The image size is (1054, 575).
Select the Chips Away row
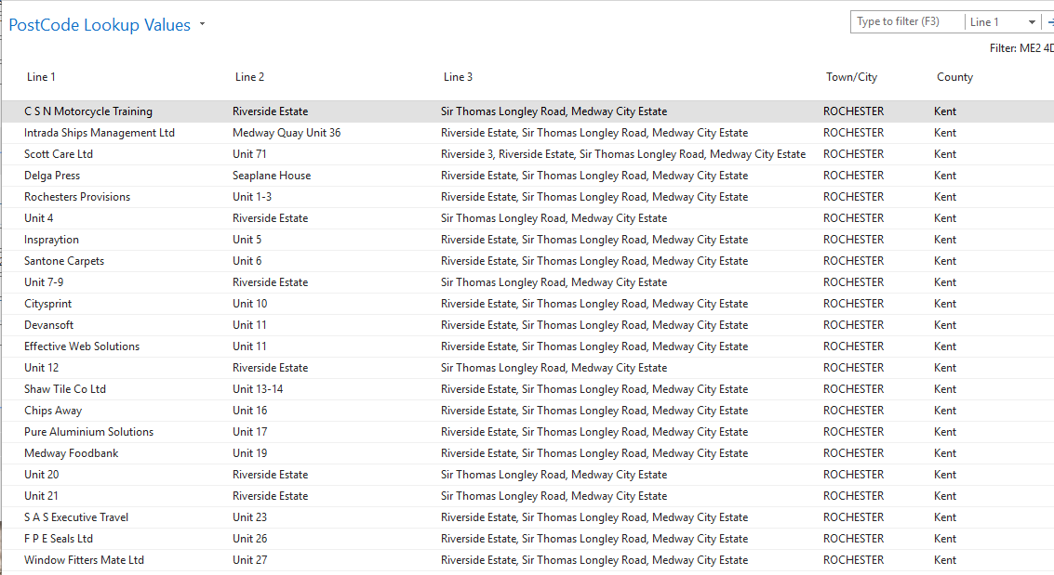pos(527,411)
